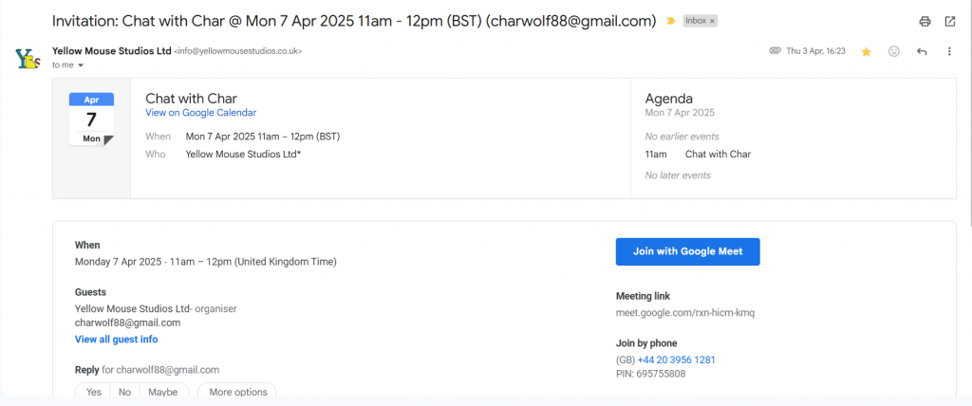Call the +44 20 3956 1281 number

tap(676, 360)
